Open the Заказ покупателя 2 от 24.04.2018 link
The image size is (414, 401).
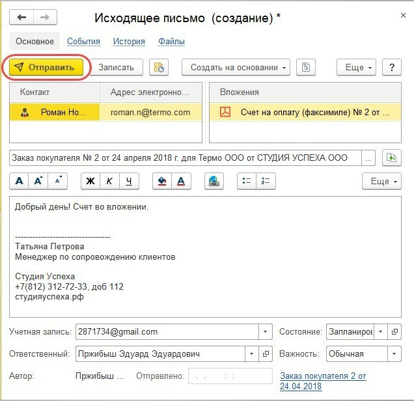click(x=323, y=381)
